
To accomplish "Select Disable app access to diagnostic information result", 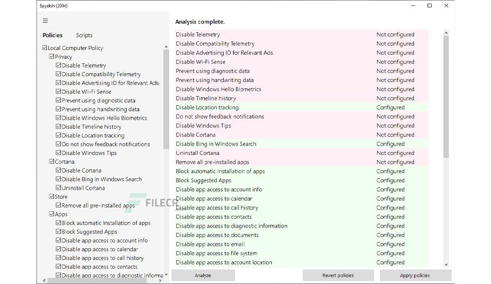I will click(x=301, y=226).
